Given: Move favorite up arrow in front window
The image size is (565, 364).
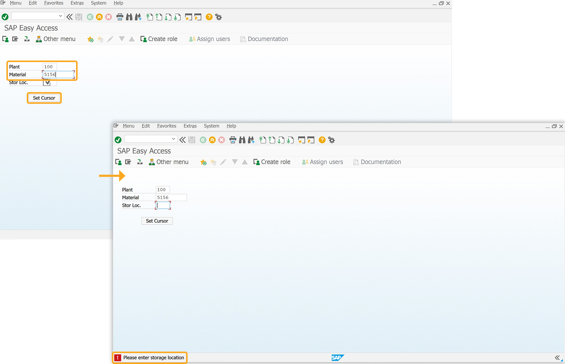Looking at the screenshot, I should [x=245, y=162].
